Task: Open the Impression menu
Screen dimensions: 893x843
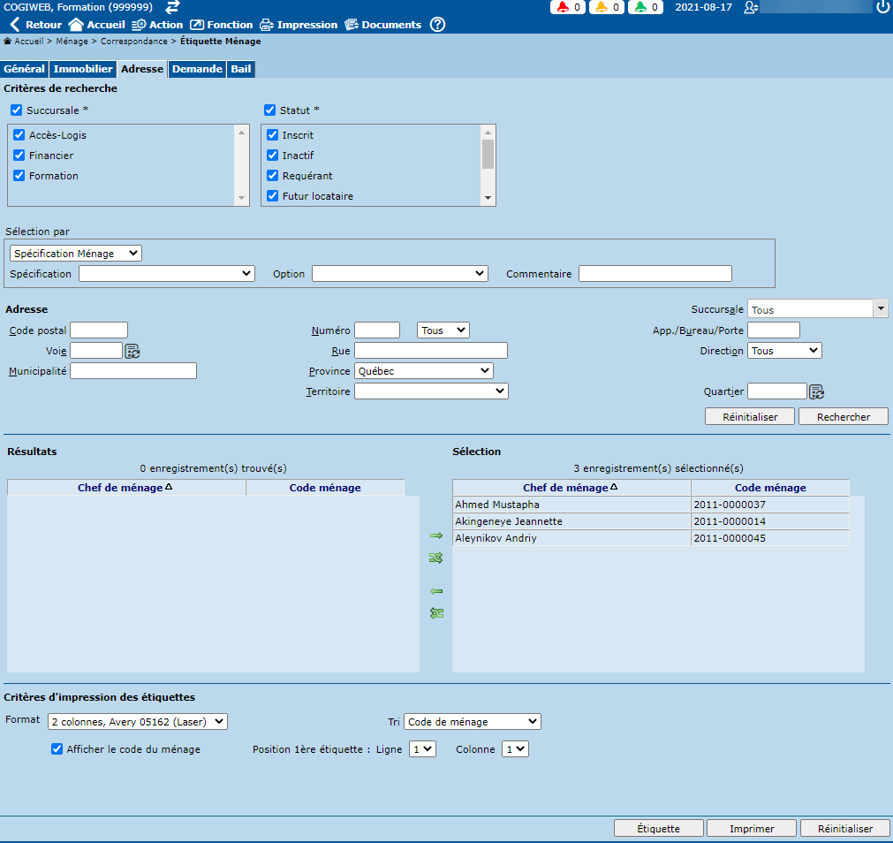Action: point(298,25)
